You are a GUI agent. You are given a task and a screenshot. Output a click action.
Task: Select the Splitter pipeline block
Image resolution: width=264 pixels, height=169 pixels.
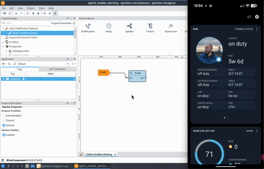pyautogui.click(x=129, y=28)
